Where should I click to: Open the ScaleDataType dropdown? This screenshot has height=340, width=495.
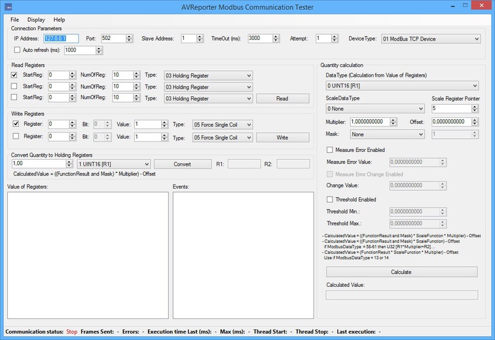[x=375, y=109]
